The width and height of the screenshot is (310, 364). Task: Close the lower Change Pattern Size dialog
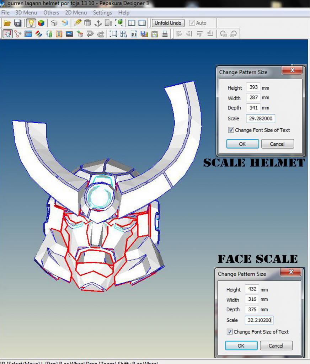[291, 272]
